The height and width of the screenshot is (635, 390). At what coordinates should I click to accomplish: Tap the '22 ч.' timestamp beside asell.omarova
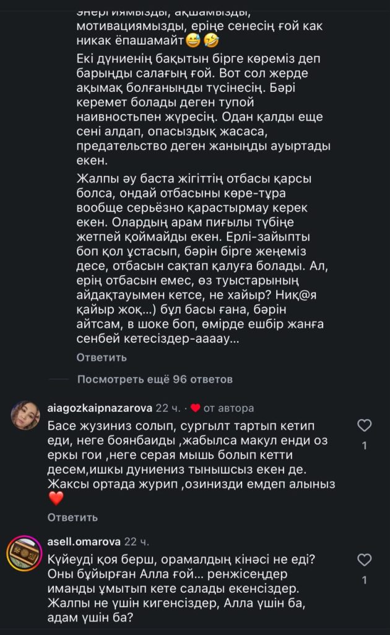pos(137,541)
